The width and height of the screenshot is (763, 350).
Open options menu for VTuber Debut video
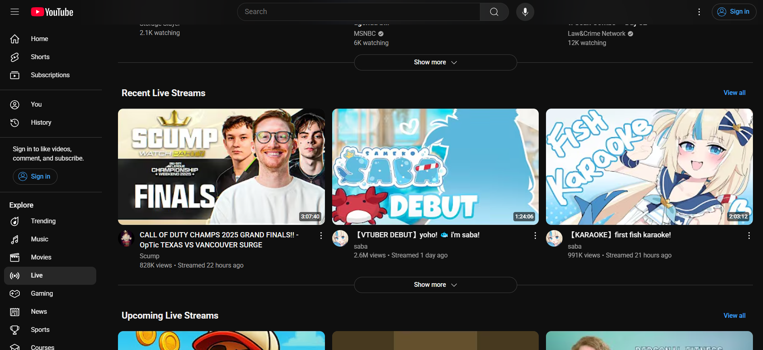pos(535,236)
